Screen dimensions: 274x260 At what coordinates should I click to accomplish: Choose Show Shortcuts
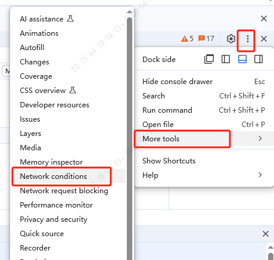pyautogui.click(x=204, y=160)
